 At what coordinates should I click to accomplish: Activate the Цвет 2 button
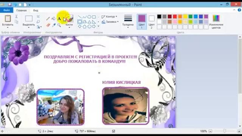click(152, 22)
